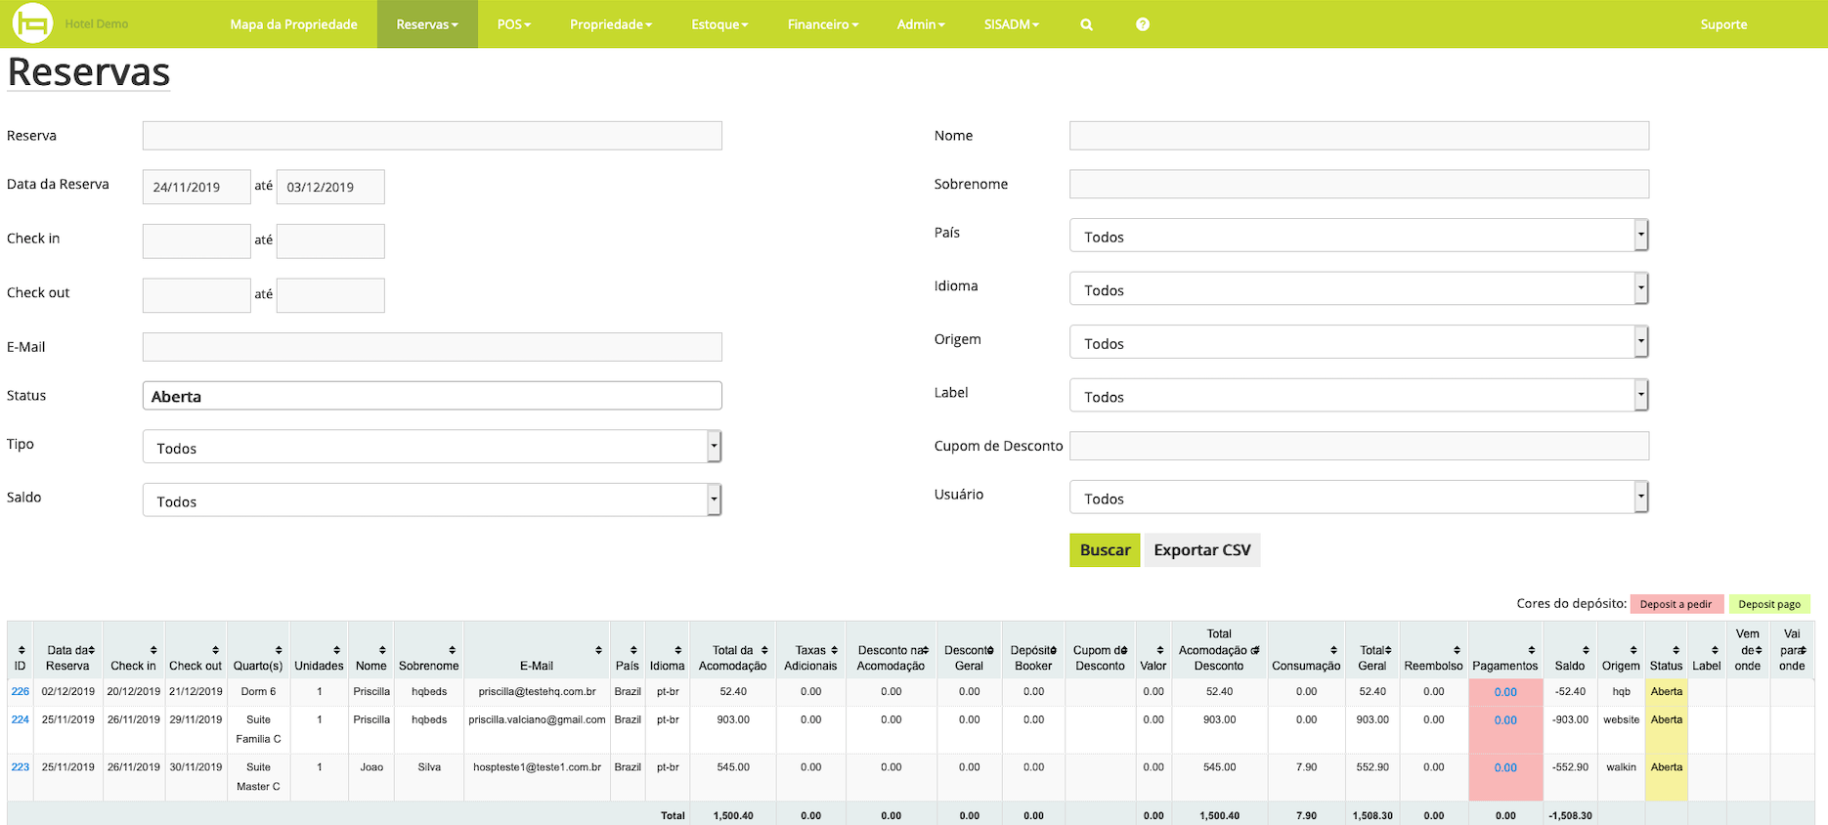Click the Data da Reserva end date 03/12/2019
Screen dimensions: 1828x825
pos(330,187)
